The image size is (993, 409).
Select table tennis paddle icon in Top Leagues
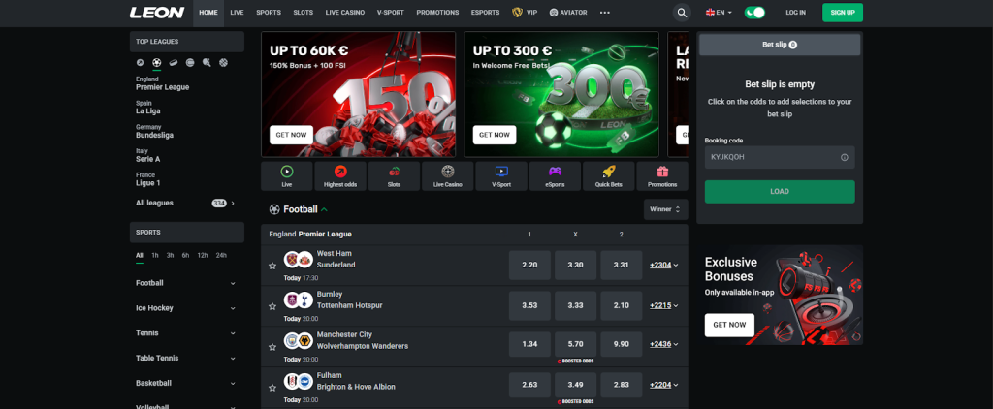point(207,63)
